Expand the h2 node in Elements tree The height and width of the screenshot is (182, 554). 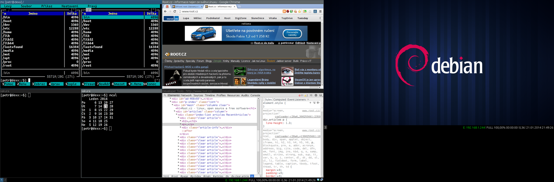(181, 121)
